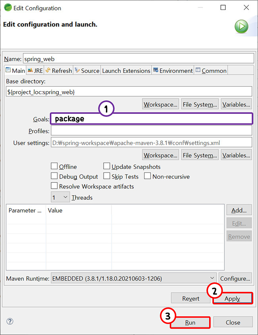Click the green Spring leaf title icon
The height and width of the screenshot is (335, 258).
[8, 8]
